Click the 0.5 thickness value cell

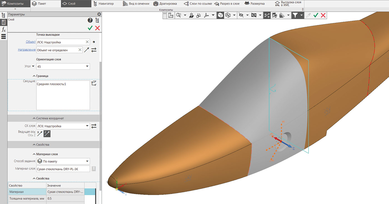pyautogui.click(x=65, y=198)
